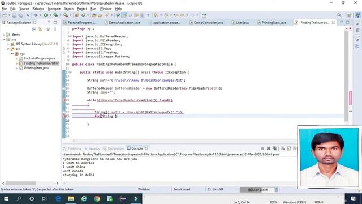Run the program with the green Run icon

(45, 15)
